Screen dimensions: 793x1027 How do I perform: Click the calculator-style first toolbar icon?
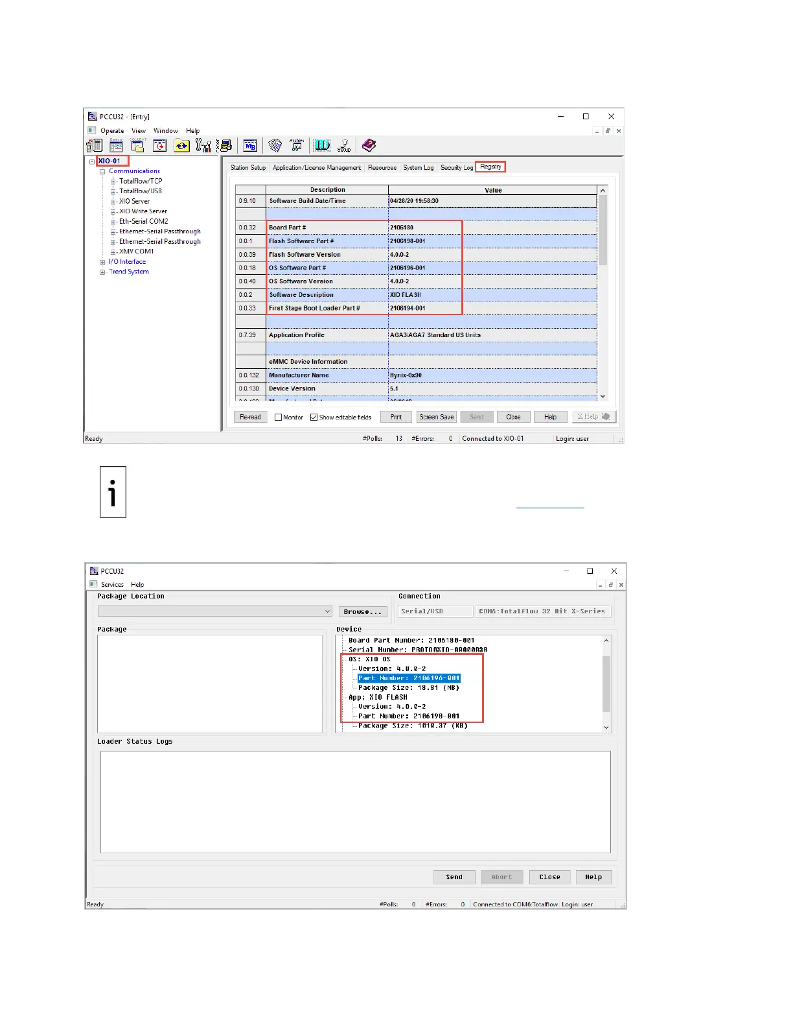[95, 145]
